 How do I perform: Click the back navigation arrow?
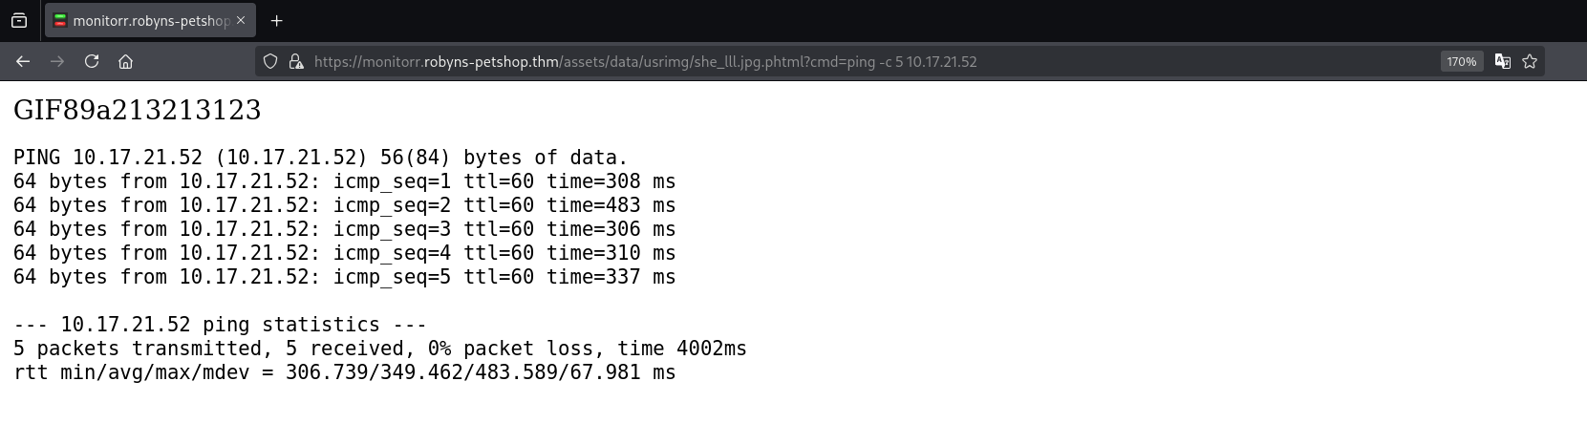click(23, 61)
